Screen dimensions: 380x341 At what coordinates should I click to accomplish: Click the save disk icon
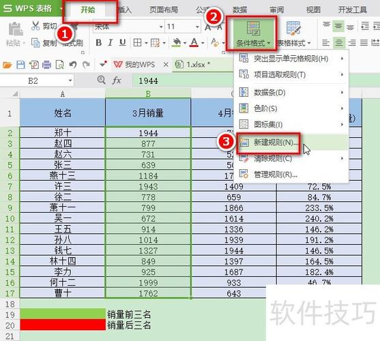point(20,65)
